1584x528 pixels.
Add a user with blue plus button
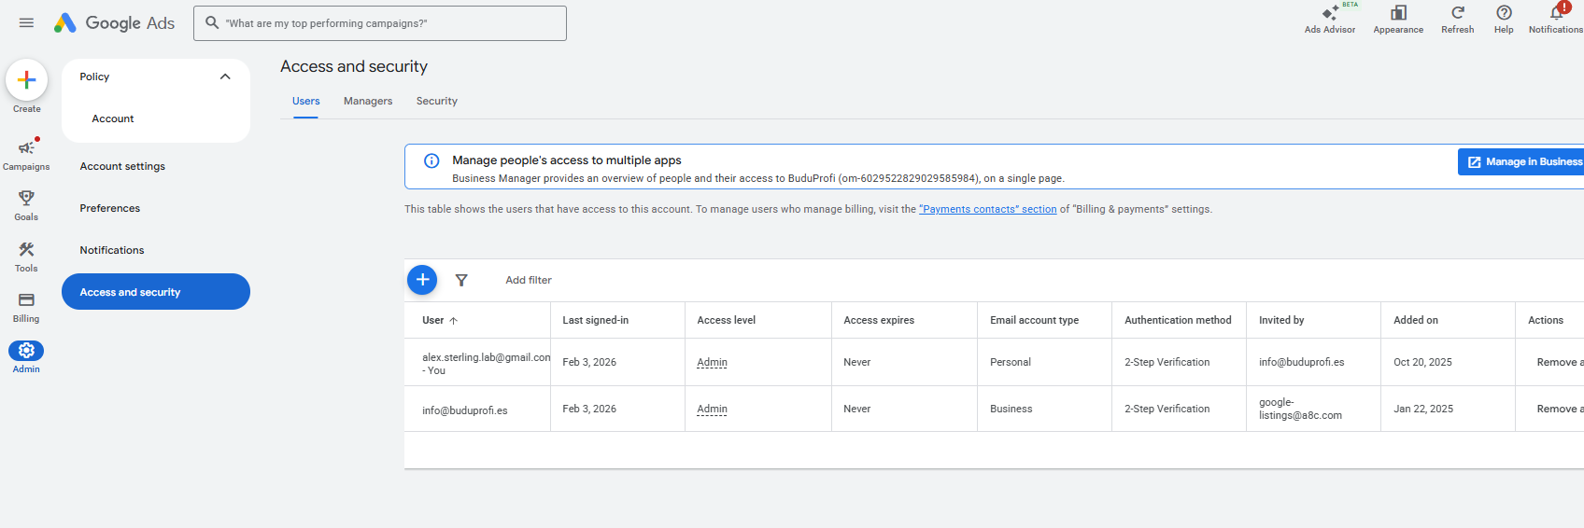422,279
